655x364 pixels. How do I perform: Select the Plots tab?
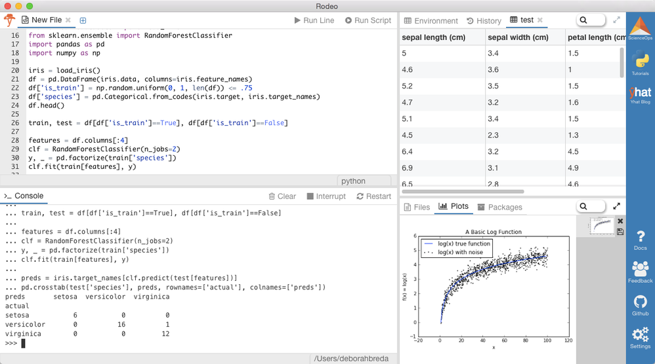click(454, 206)
